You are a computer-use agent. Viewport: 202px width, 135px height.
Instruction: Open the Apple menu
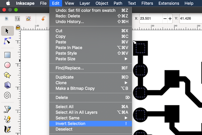pos(8,3)
